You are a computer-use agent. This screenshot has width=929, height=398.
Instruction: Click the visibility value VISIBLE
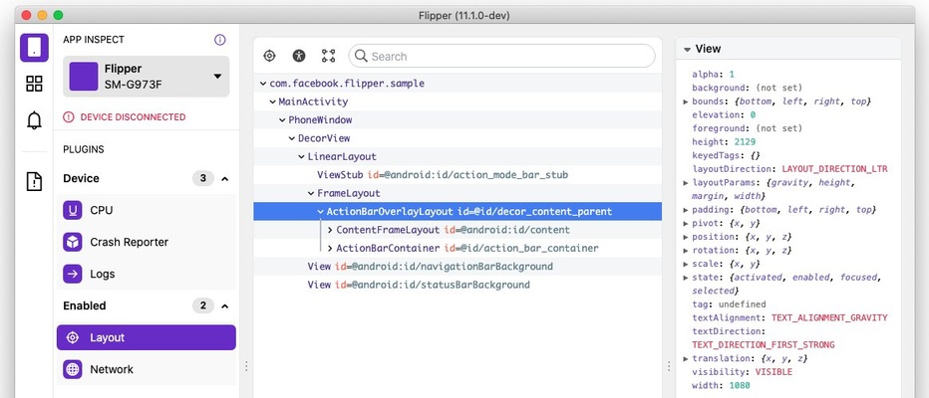(x=774, y=372)
